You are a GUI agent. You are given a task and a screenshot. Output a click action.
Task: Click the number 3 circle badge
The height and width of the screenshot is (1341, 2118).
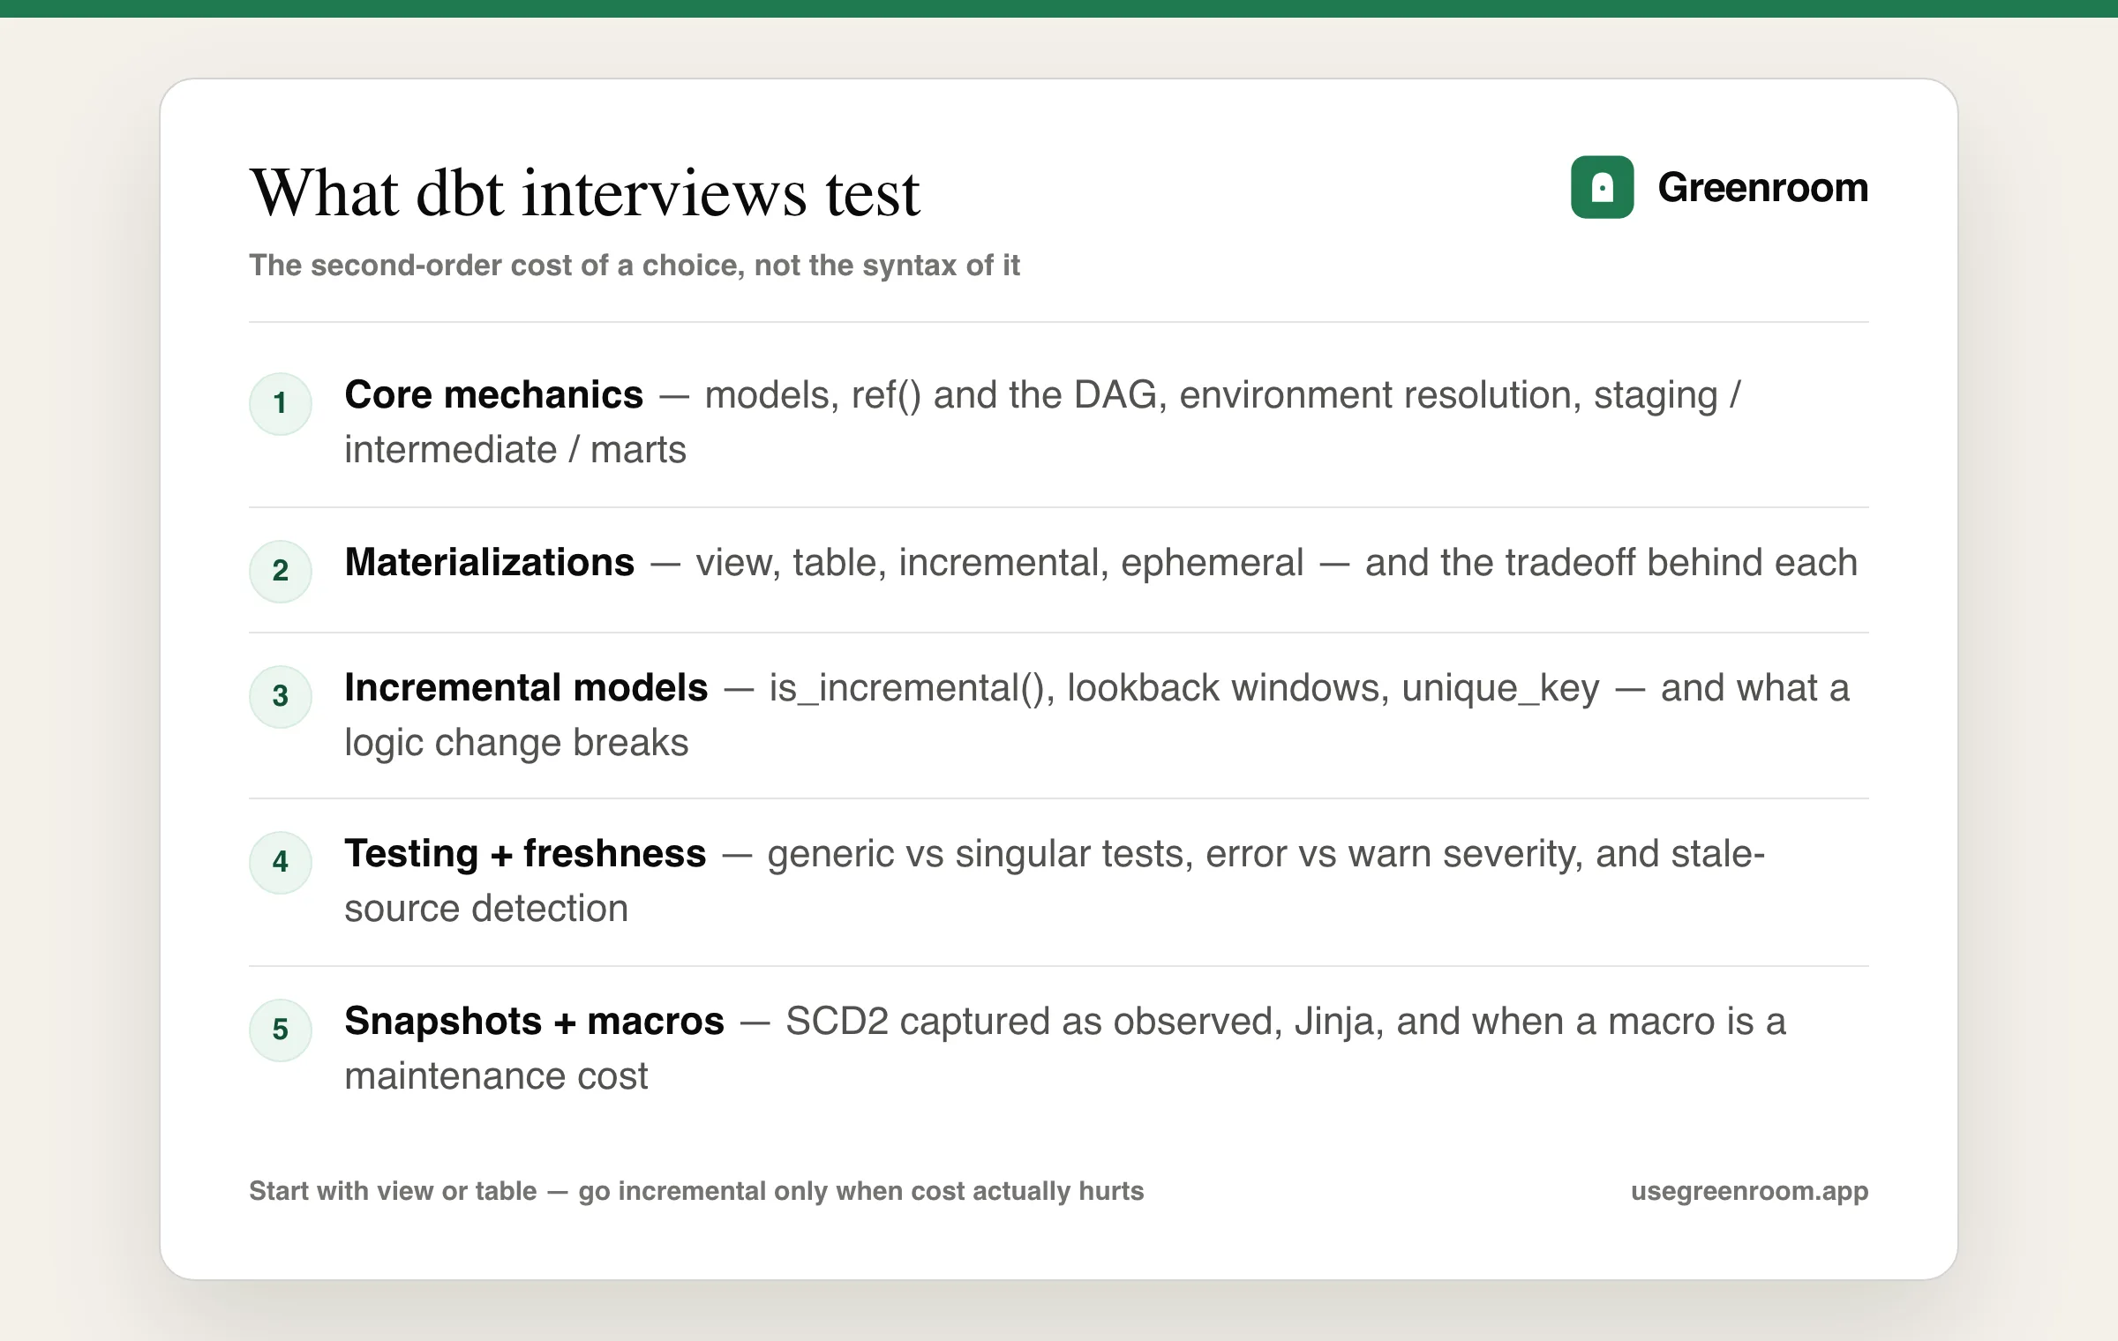click(x=281, y=696)
